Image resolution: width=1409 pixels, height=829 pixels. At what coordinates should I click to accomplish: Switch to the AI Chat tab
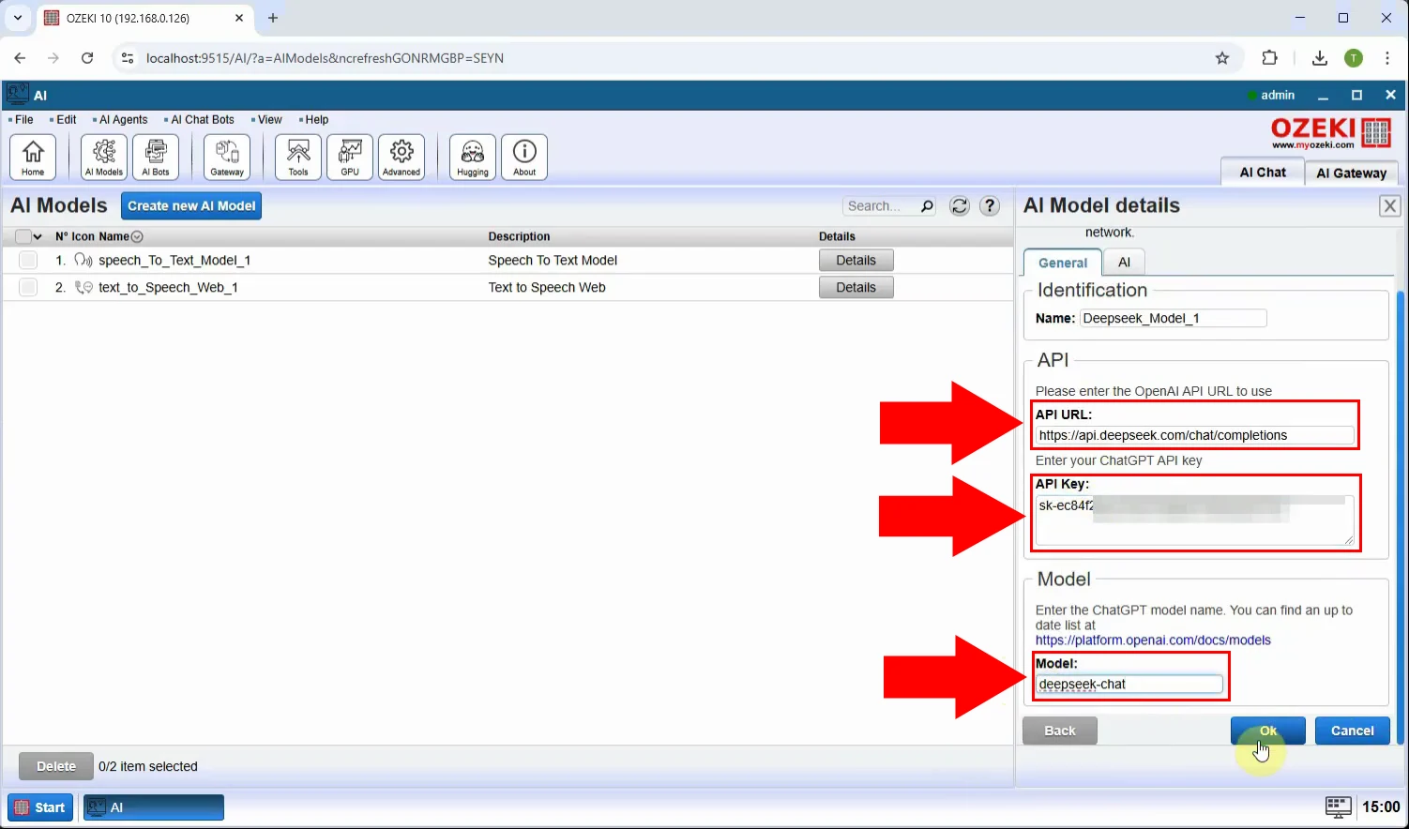pos(1263,172)
